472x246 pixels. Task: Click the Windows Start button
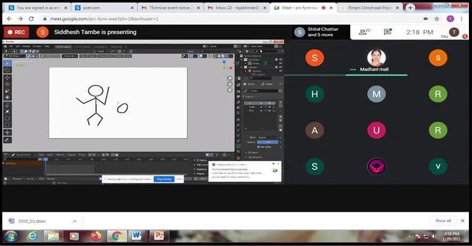point(11,236)
